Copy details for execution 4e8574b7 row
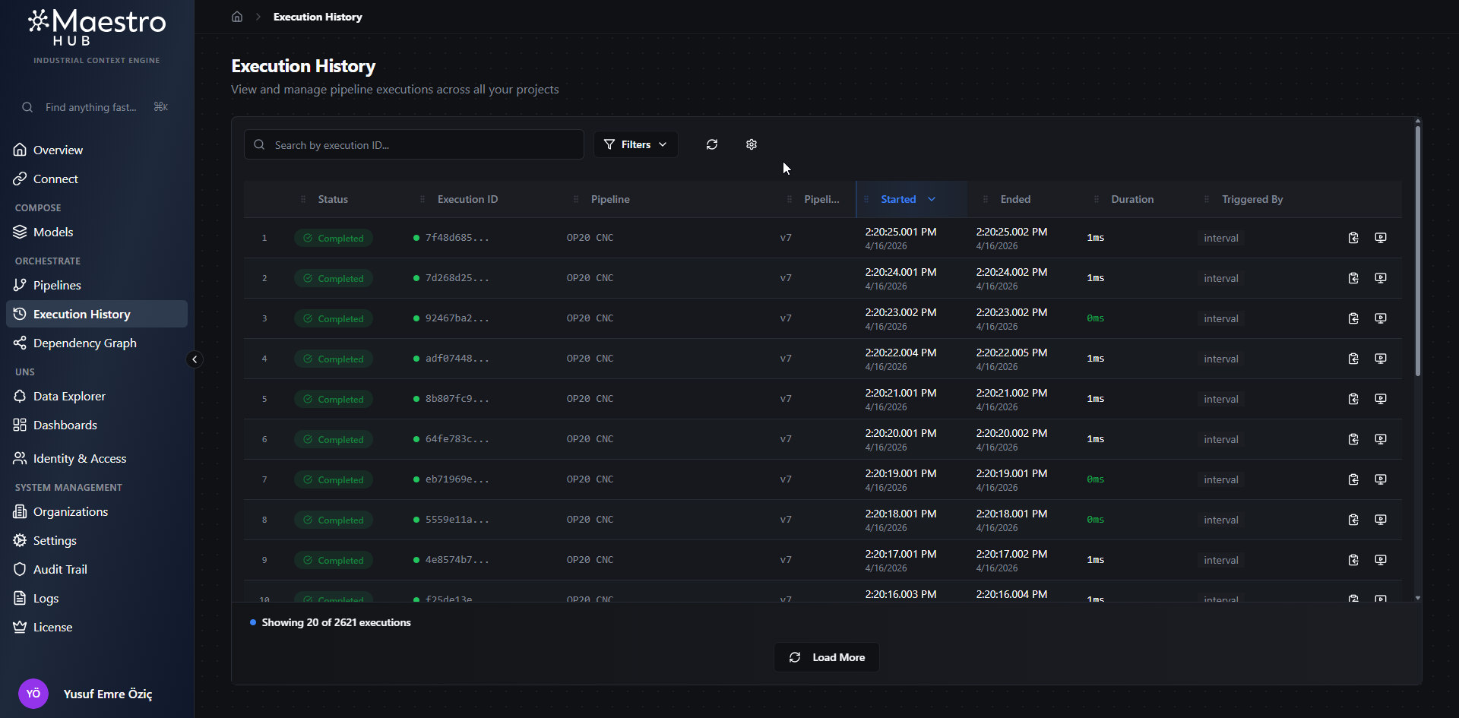This screenshot has width=1459, height=718. 1353,560
